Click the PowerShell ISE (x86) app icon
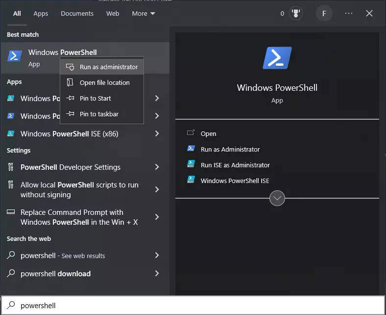Viewport: 386px width, 315px height. click(x=11, y=133)
